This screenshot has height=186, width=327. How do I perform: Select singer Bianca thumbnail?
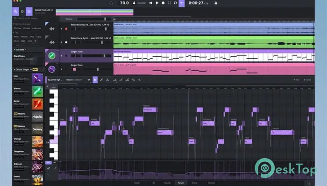[x=37, y=92]
